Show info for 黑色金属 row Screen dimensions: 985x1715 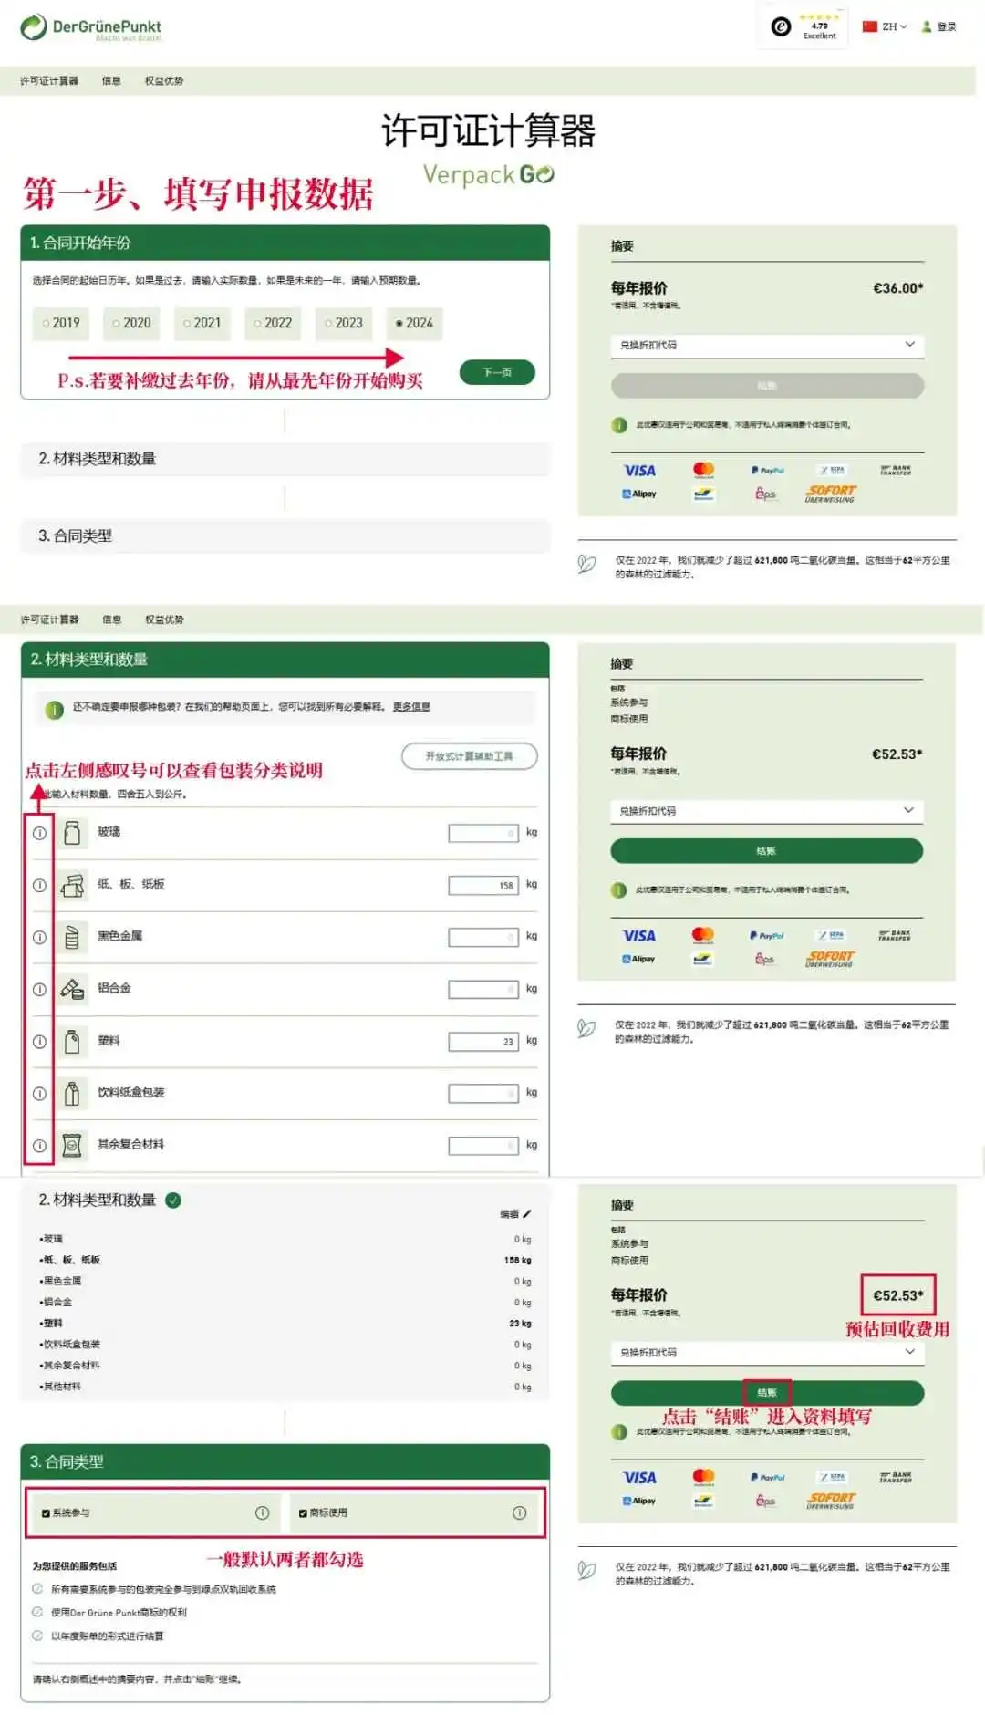click(x=39, y=937)
